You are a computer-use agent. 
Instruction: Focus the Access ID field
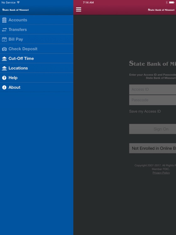coord(153,90)
